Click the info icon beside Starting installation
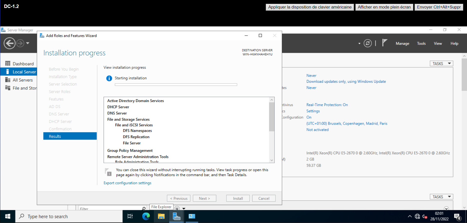 109,78
